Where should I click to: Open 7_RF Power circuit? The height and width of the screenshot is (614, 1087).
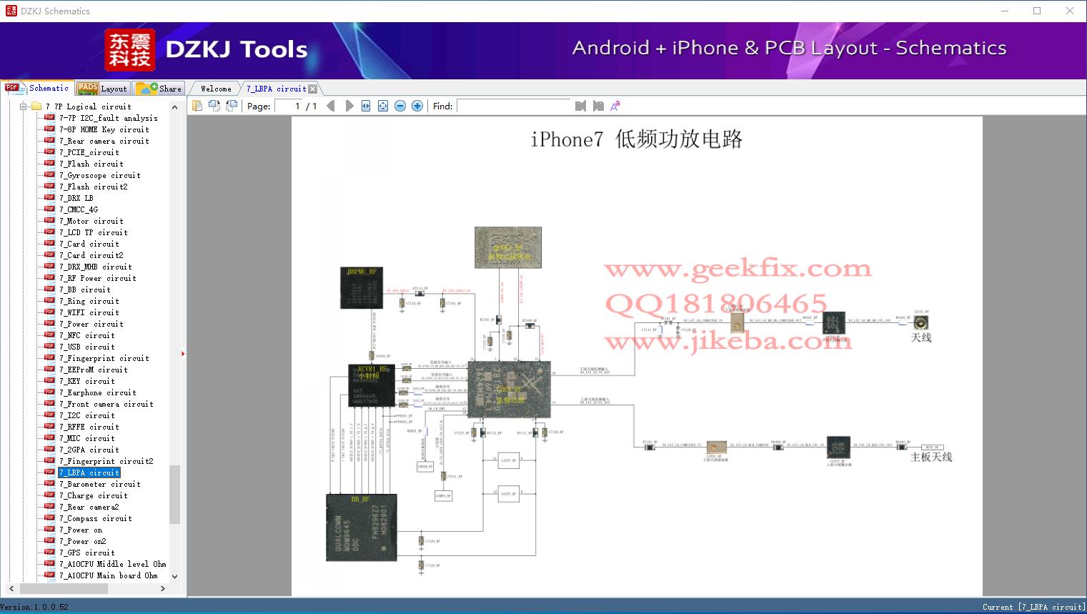pyautogui.click(x=98, y=278)
